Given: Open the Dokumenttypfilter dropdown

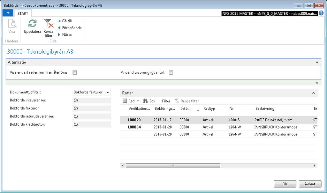Looking at the screenshot, I should click(x=108, y=92).
